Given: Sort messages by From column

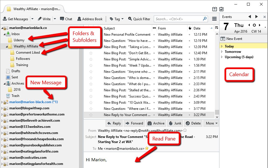Looking at the screenshot, I should (172, 28).
